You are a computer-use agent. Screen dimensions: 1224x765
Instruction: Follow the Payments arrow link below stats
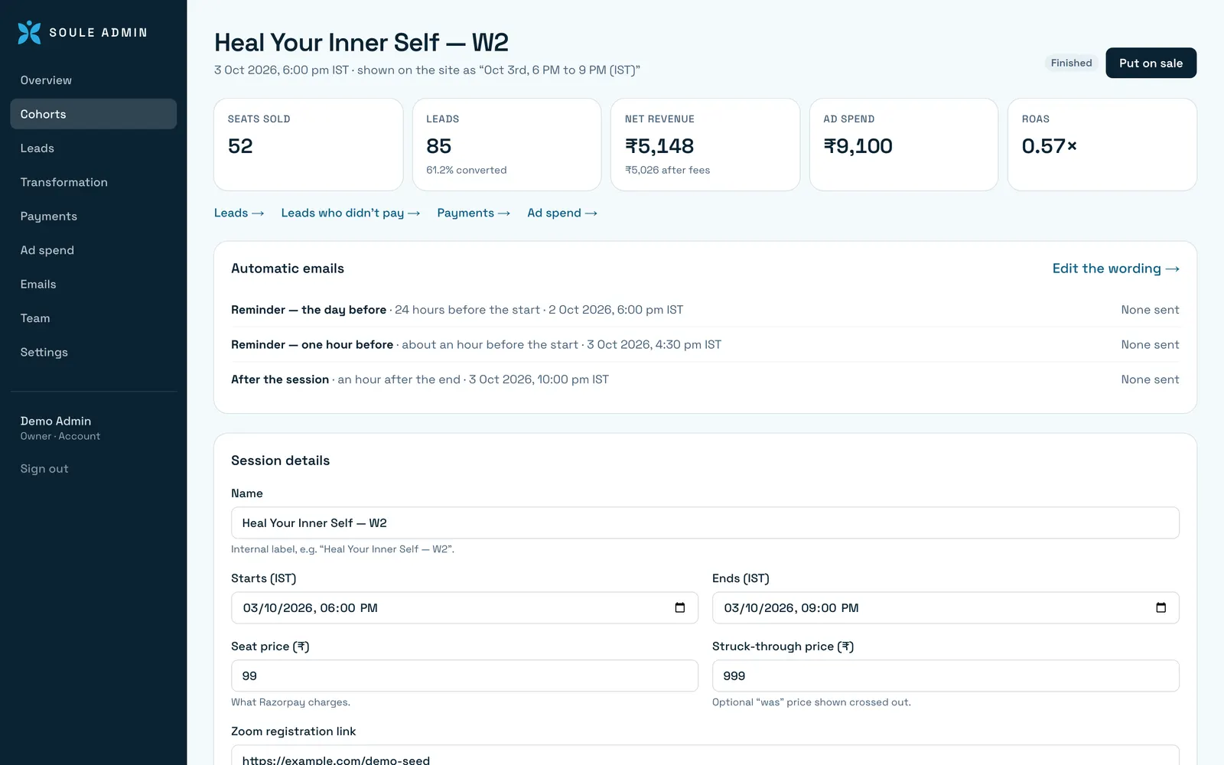click(474, 213)
